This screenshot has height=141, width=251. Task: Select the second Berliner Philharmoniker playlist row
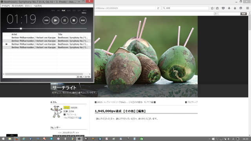pyautogui.click(x=47, y=41)
